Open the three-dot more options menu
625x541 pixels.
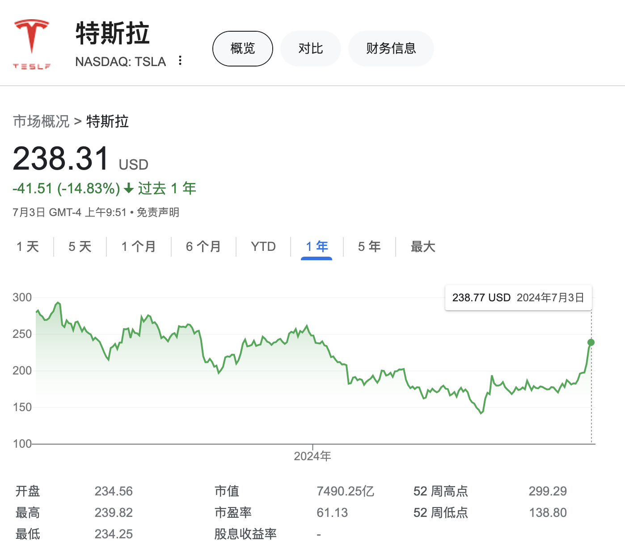(180, 61)
